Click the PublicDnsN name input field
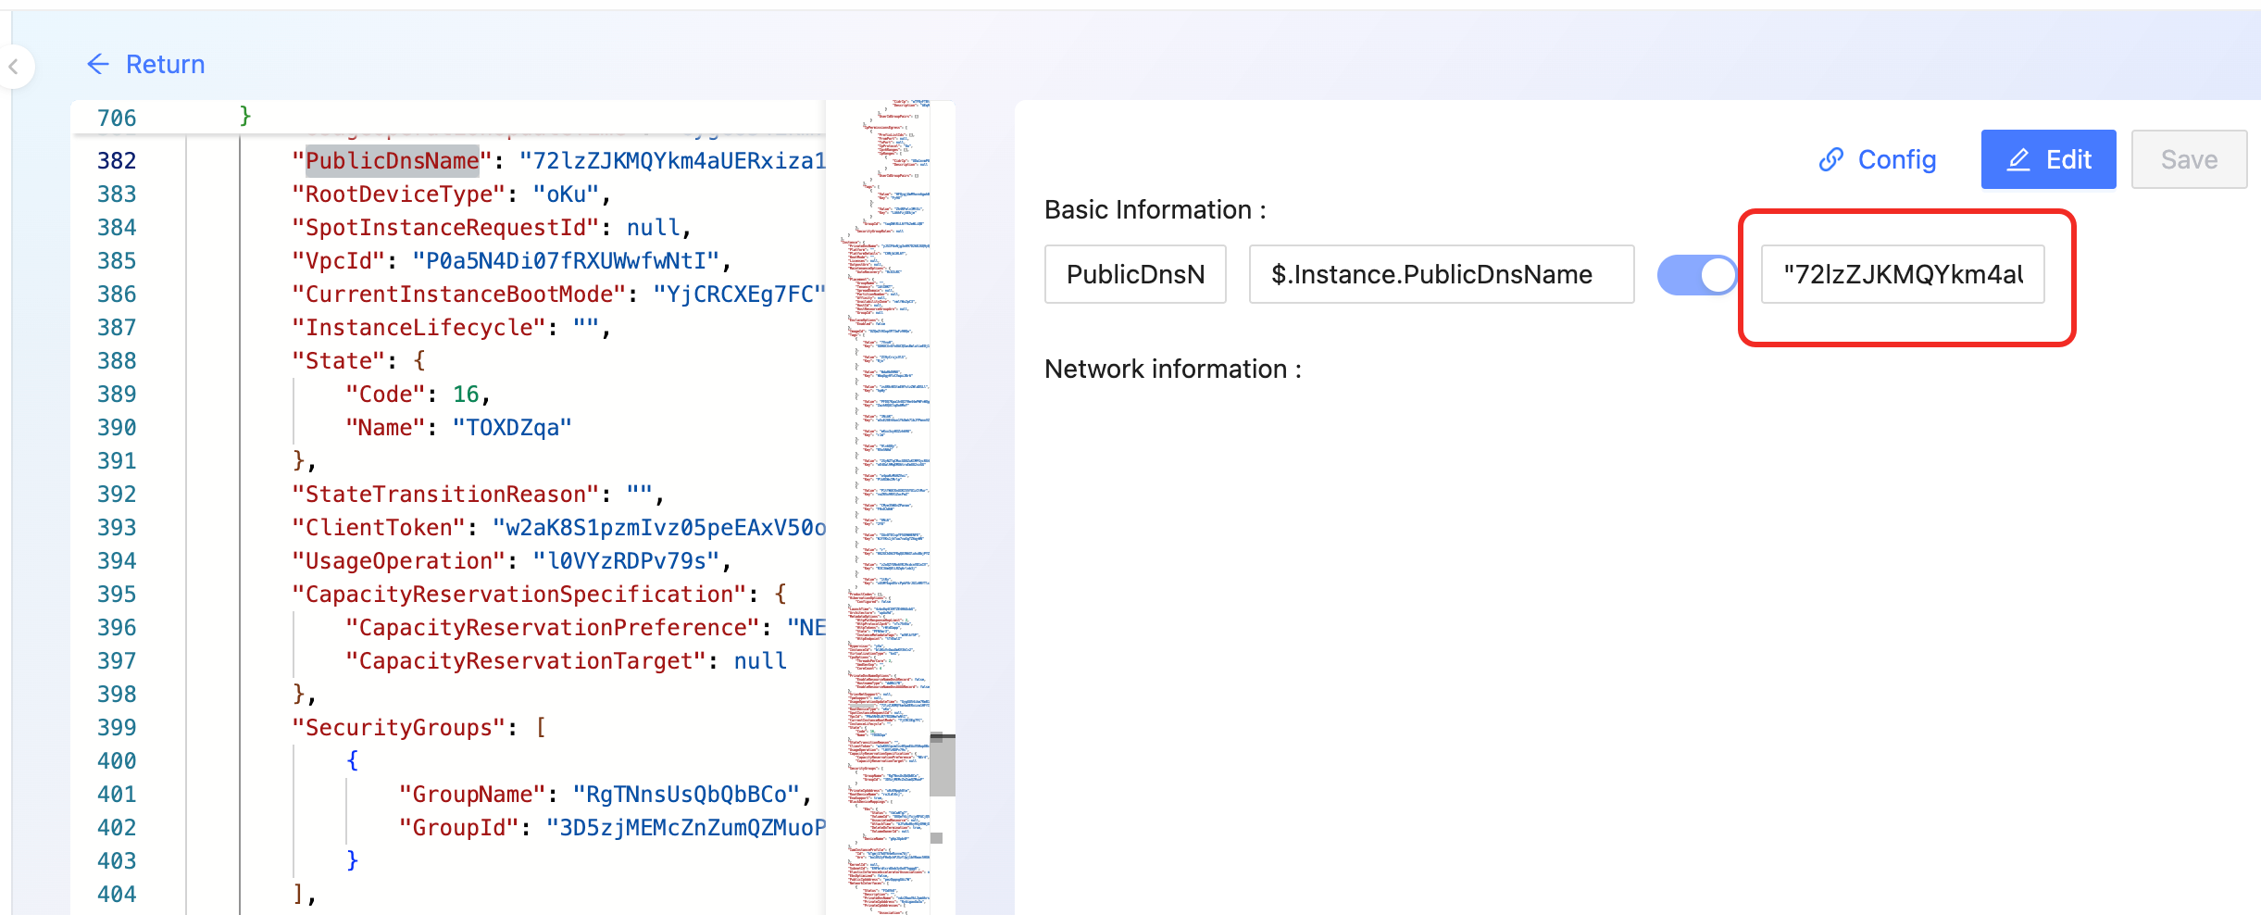2261x915 pixels. pos(1135,274)
